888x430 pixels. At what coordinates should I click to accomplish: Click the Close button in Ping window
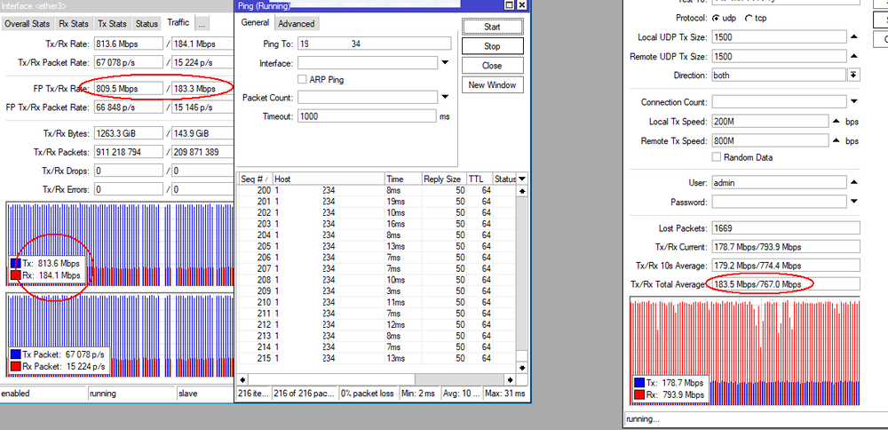(x=492, y=66)
